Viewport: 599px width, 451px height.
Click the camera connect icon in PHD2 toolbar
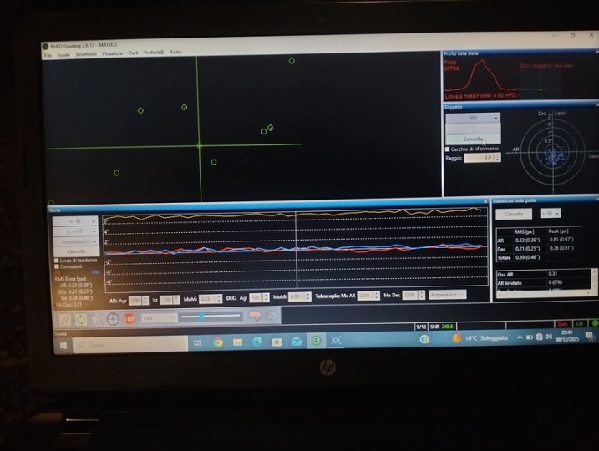65,319
